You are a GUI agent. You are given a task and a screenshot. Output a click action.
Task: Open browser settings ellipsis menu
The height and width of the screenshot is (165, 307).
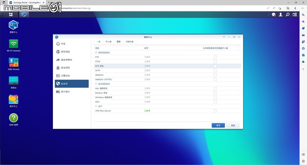(302, 8)
